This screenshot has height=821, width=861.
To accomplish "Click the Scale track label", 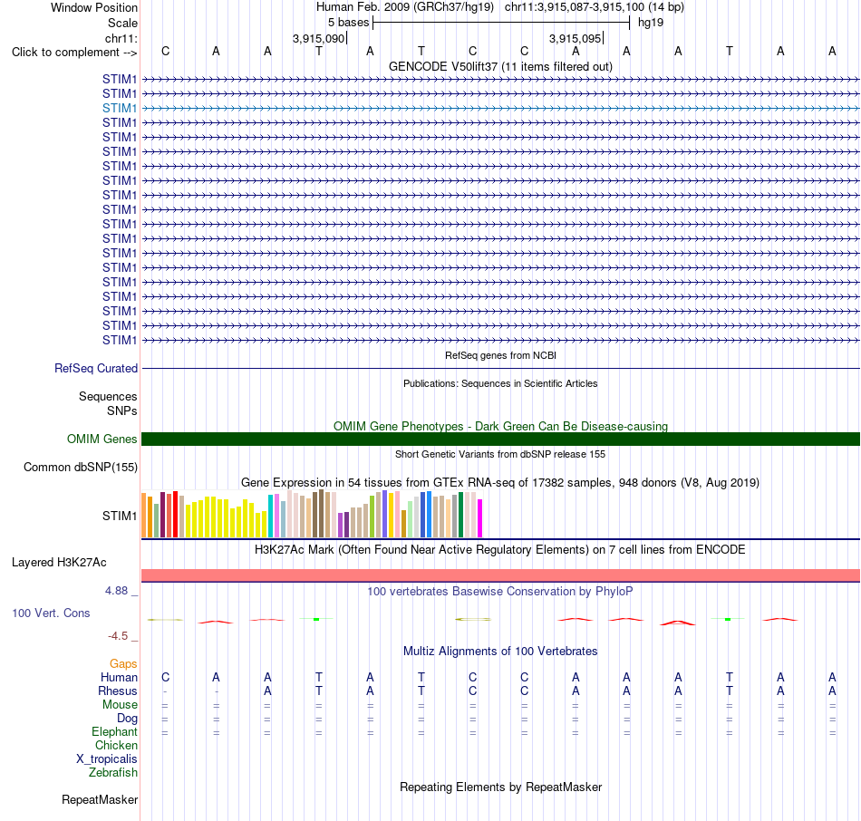I will pos(122,23).
